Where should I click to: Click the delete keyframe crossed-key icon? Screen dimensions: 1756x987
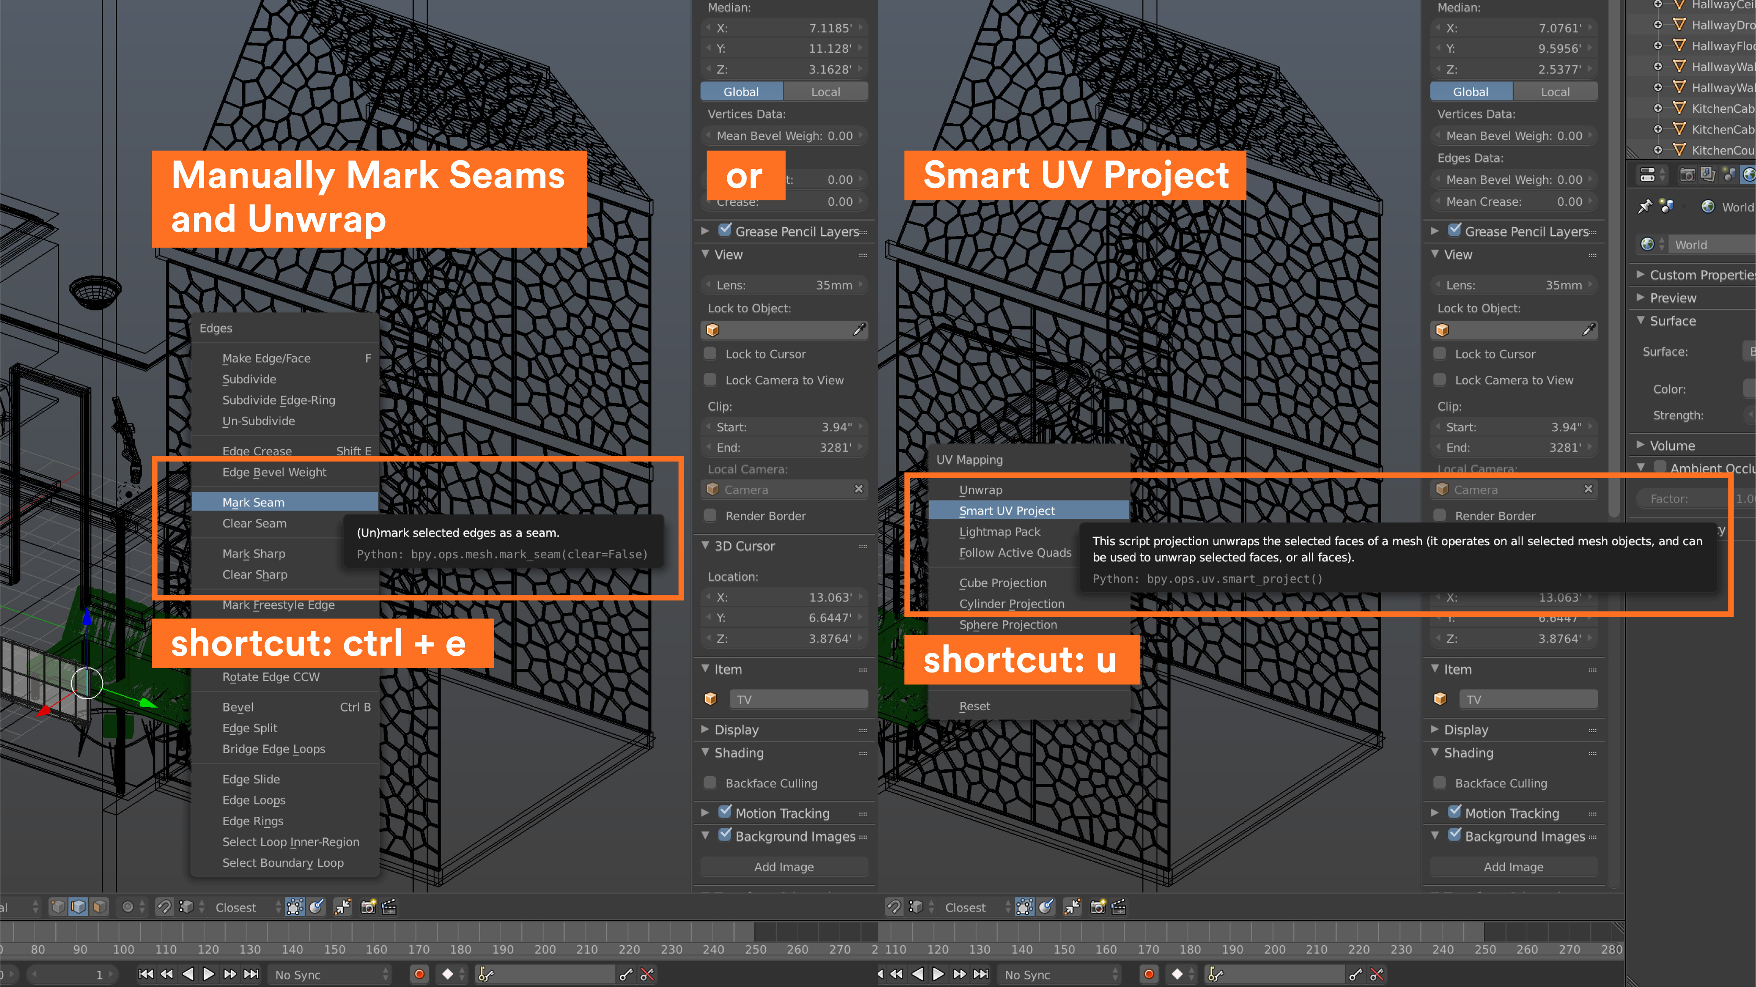(x=647, y=975)
